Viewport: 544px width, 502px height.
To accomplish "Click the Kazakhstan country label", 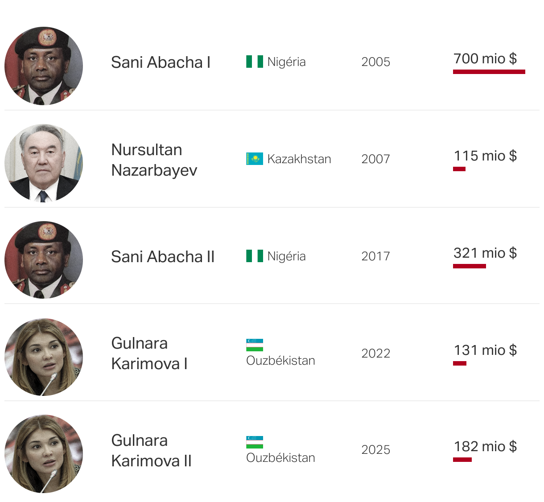I will click(x=299, y=159).
